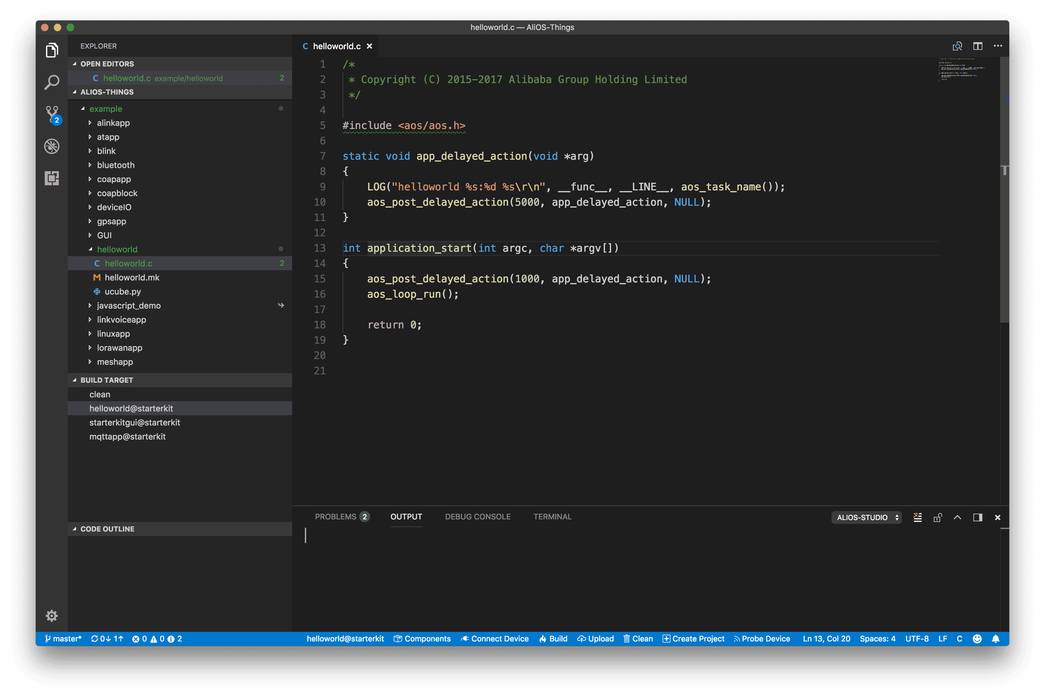Toggle output scroll lock icon
Viewport: 1045px width, 697px height.
937,517
